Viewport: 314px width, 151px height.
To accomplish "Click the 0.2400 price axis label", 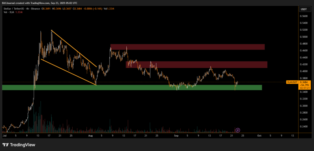I will point(304,126).
